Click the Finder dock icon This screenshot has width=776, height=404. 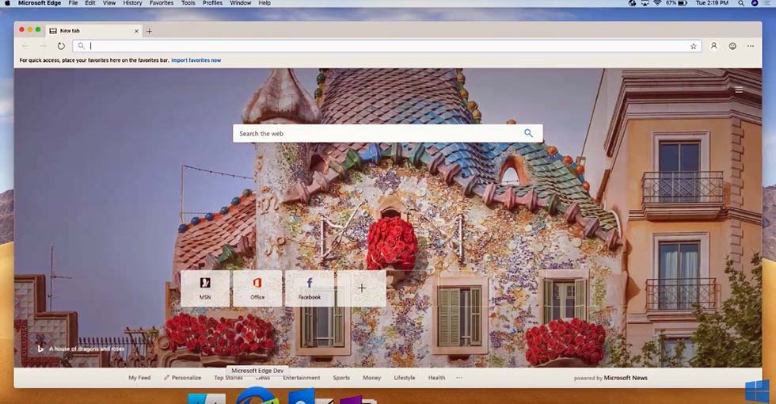point(207,398)
